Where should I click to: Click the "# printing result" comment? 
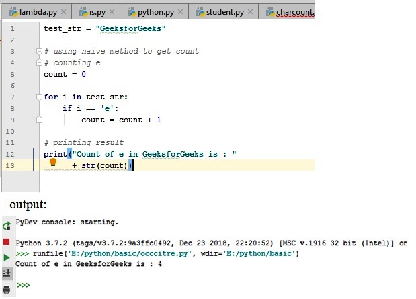point(84,142)
